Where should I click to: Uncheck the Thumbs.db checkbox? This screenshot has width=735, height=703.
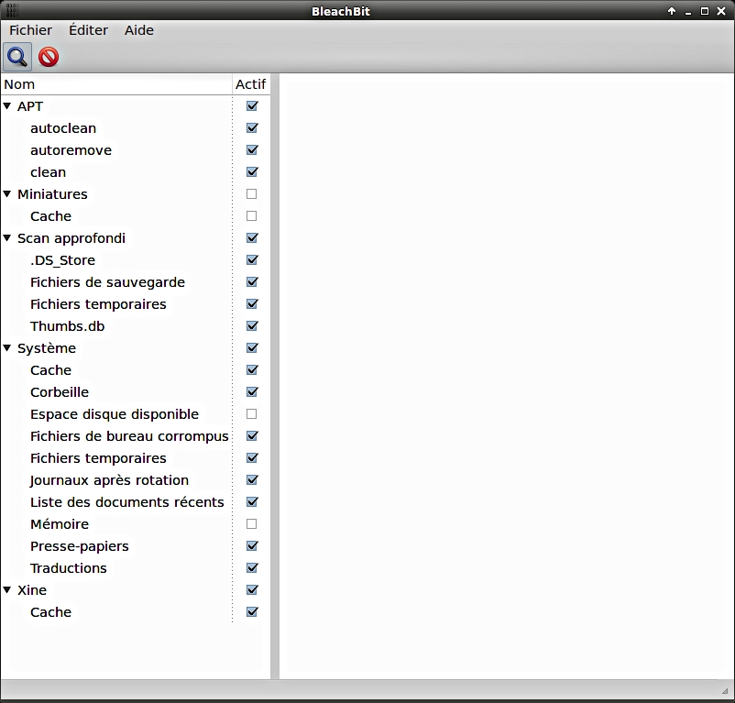252,325
